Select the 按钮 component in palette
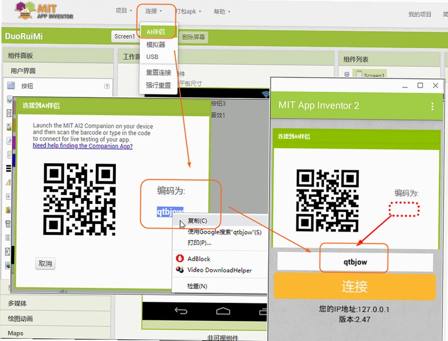The height and width of the screenshot is (341, 448). [27, 86]
